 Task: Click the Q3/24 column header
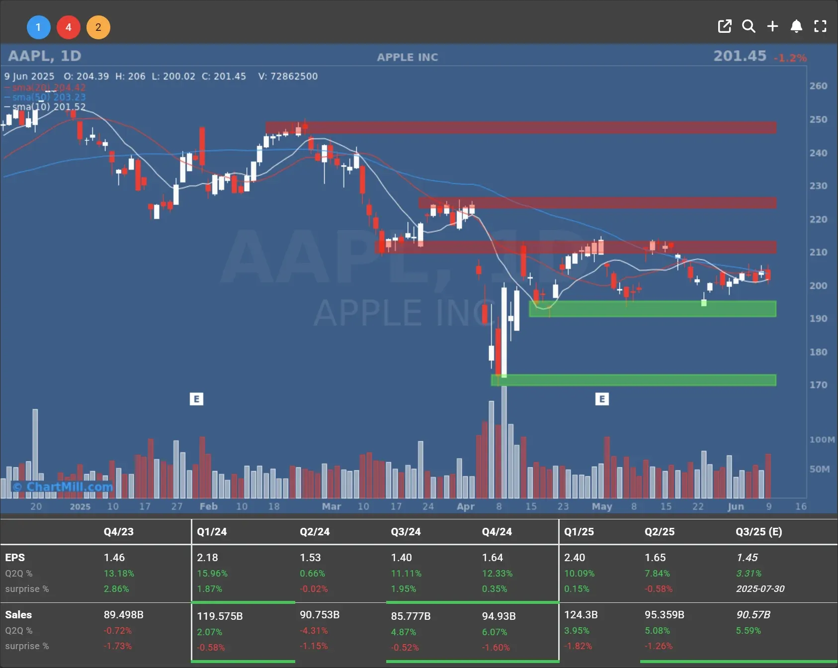pyautogui.click(x=406, y=531)
